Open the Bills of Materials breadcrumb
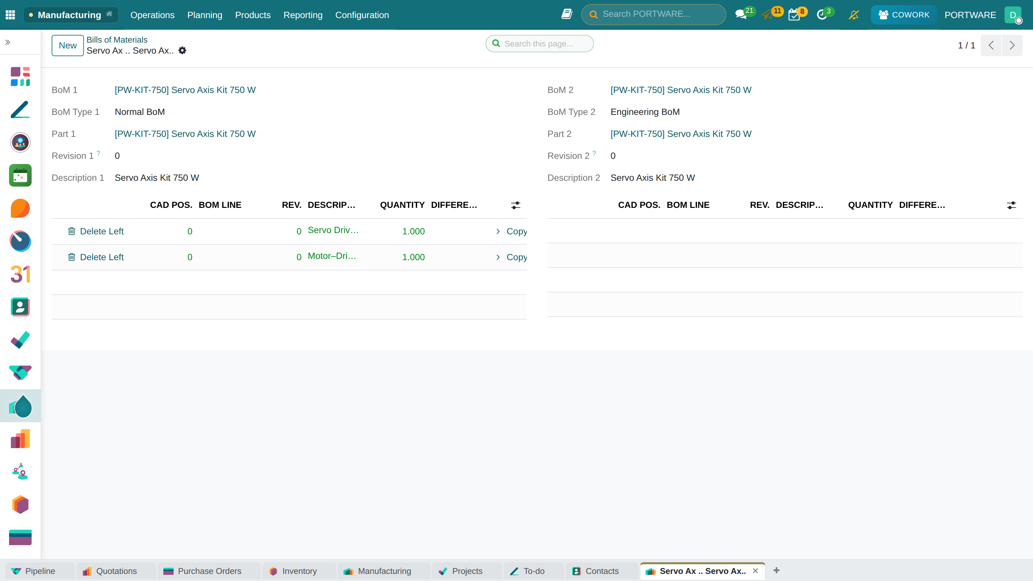 pyautogui.click(x=117, y=40)
